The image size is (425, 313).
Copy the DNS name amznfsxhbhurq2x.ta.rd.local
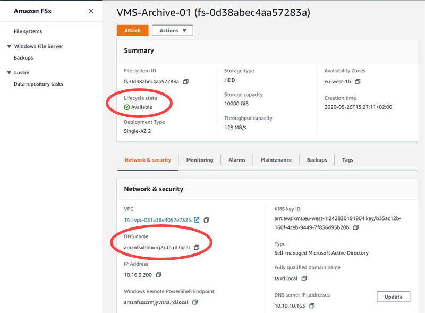(x=197, y=248)
